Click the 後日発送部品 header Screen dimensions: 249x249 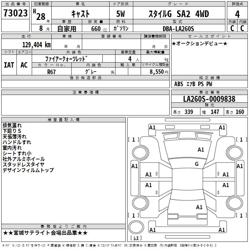[x=85, y=78]
